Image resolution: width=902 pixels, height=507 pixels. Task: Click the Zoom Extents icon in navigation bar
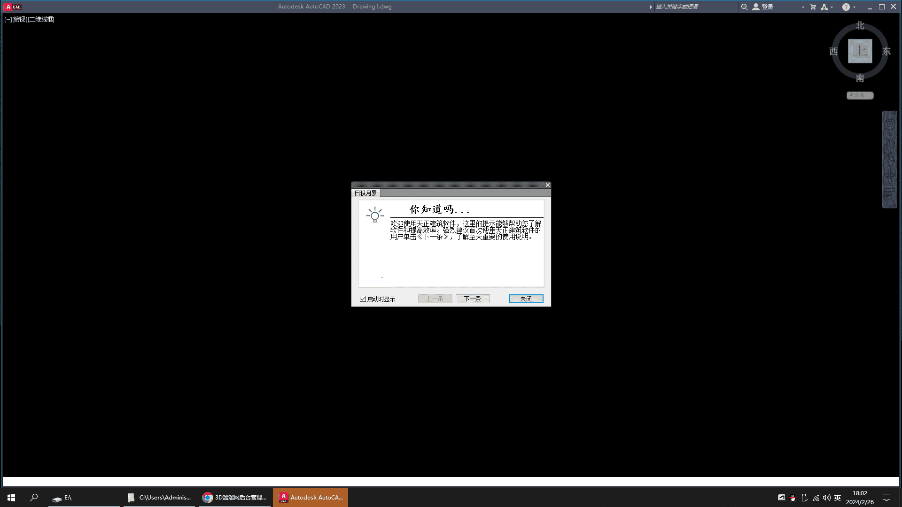(x=889, y=157)
